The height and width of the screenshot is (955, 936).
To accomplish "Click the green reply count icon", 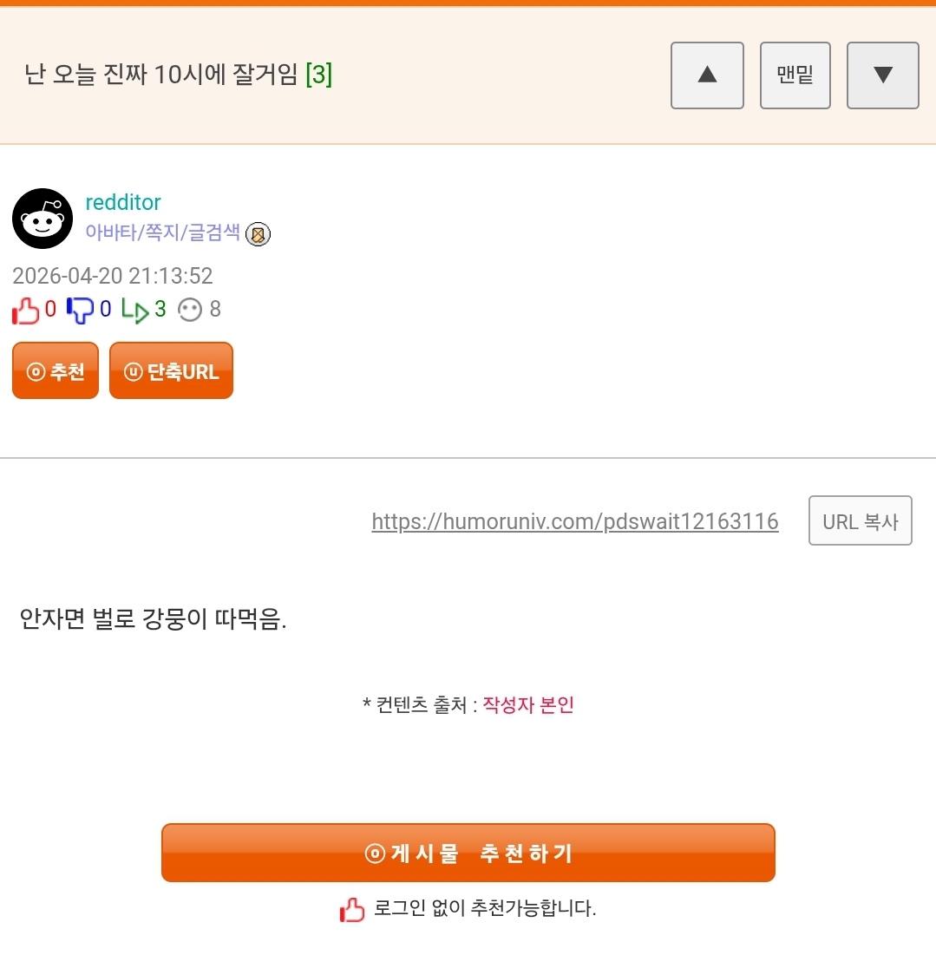I will pyautogui.click(x=134, y=310).
